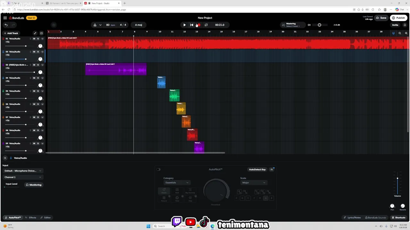Adjust track 03 volume slider
The width and height of the screenshot is (410, 230).
pos(20,72)
